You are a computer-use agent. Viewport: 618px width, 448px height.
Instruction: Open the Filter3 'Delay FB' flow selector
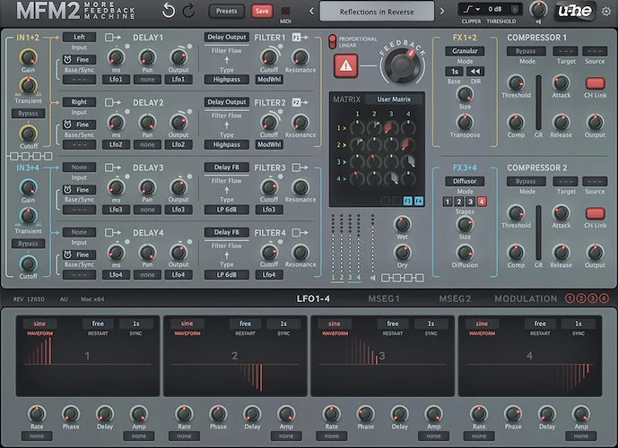(227, 167)
